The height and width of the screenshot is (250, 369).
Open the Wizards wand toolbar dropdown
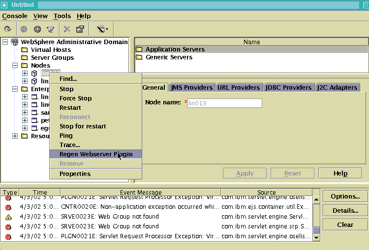(x=102, y=29)
